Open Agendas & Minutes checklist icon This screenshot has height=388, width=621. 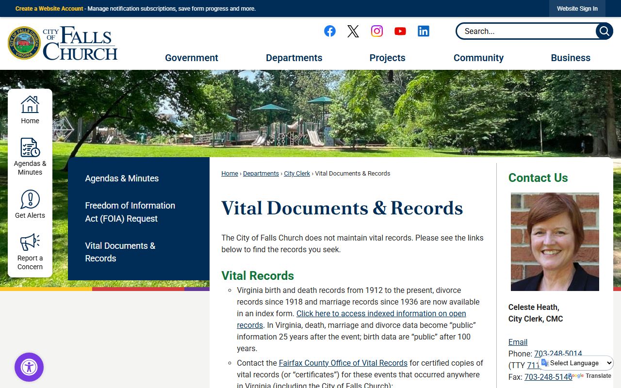30,147
